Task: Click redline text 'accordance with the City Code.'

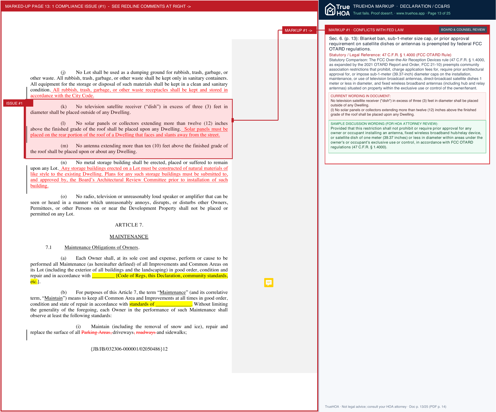Action: tap(62, 95)
